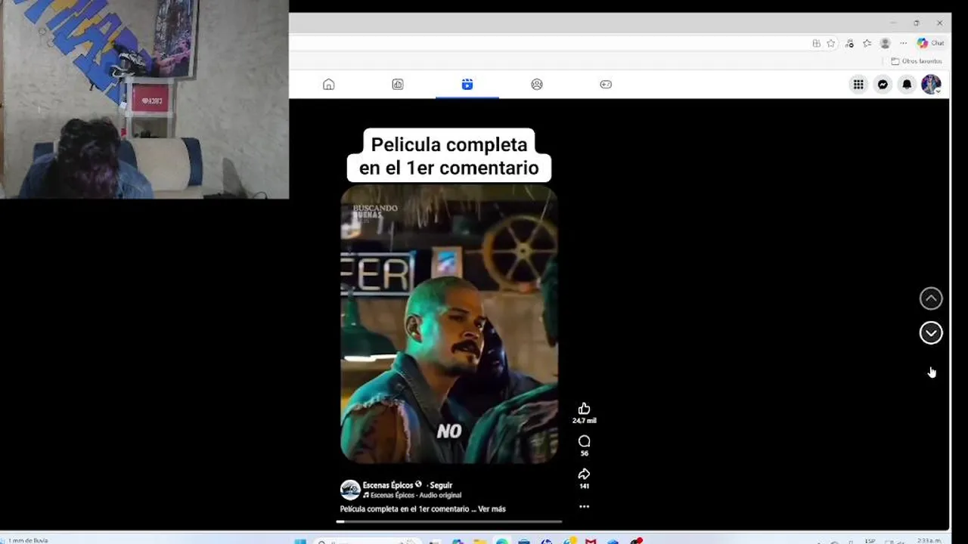The width and height of the screenshot is (968, 544).
Task: Click the caption text 'Película completa en el 1er comentario'
Action: (x=404, y=509)
